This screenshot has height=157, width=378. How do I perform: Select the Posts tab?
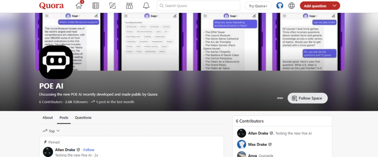coord(64,118)
